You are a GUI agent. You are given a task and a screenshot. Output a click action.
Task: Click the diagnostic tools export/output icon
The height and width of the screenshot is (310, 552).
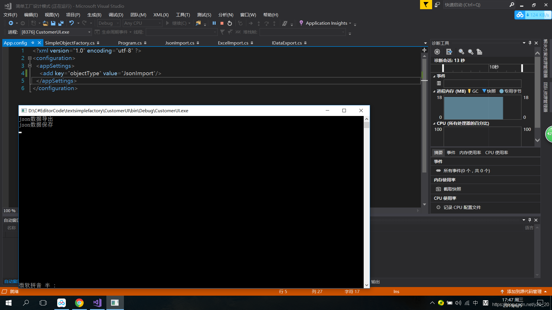pos(449,52)
